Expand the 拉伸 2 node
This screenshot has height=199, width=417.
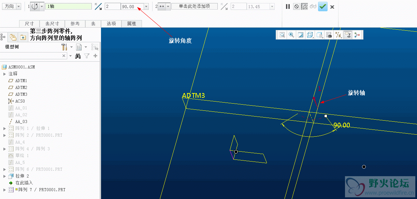click(x=4, y=176)
